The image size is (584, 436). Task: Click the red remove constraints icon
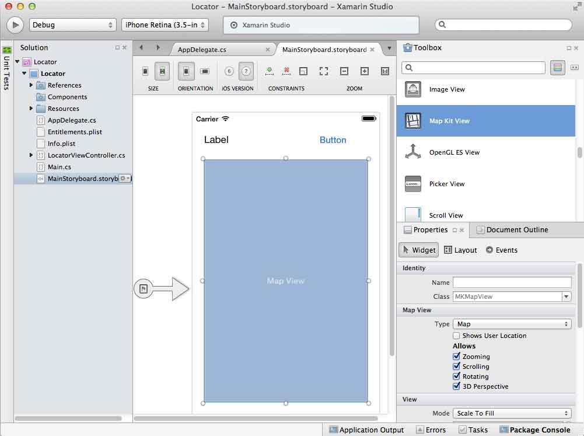tap(286, 71)
